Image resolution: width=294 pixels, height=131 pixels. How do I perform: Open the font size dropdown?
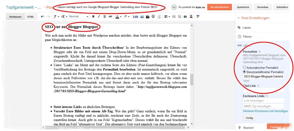click(64, 17)
